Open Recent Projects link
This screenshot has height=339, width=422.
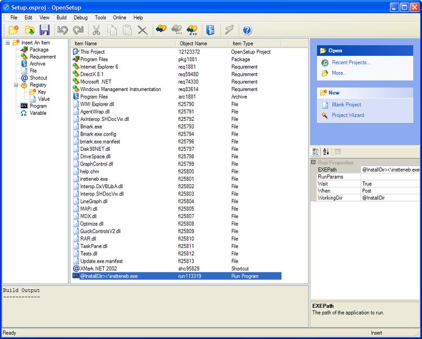[351, 62]
